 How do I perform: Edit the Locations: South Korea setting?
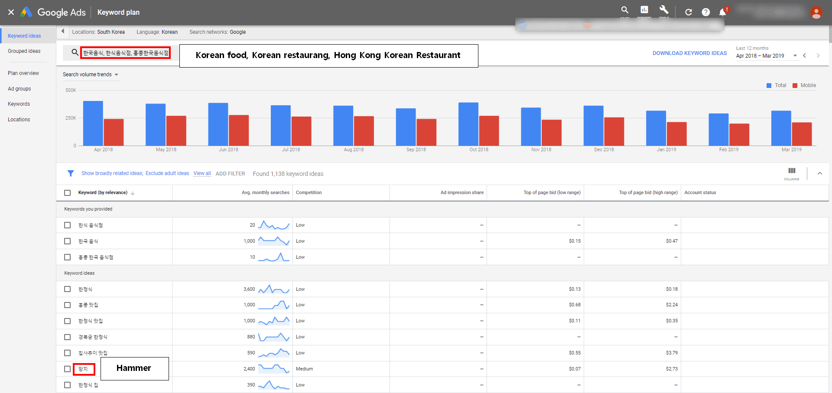click(x=98, y=32)
